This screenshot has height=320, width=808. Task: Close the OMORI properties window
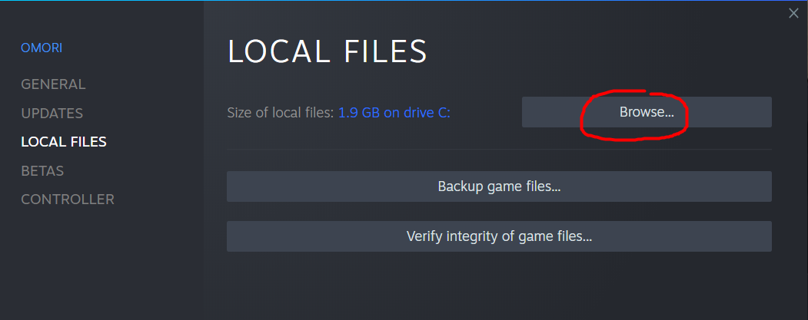[x=793, y=13]
